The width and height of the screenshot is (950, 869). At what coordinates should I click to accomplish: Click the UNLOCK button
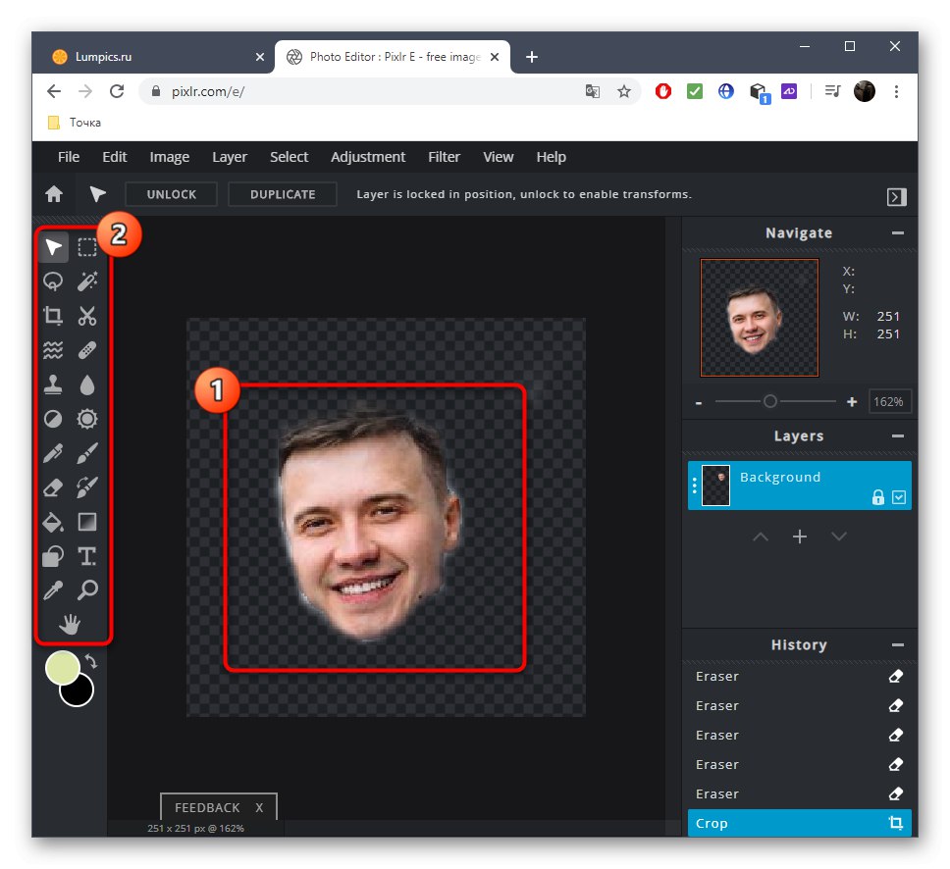[172, 194]
